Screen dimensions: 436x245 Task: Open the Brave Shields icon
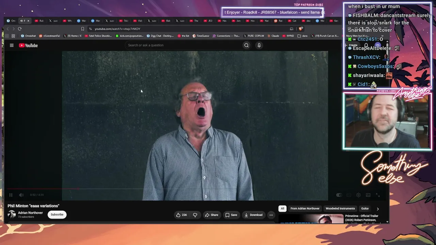(x=300, y=29)
